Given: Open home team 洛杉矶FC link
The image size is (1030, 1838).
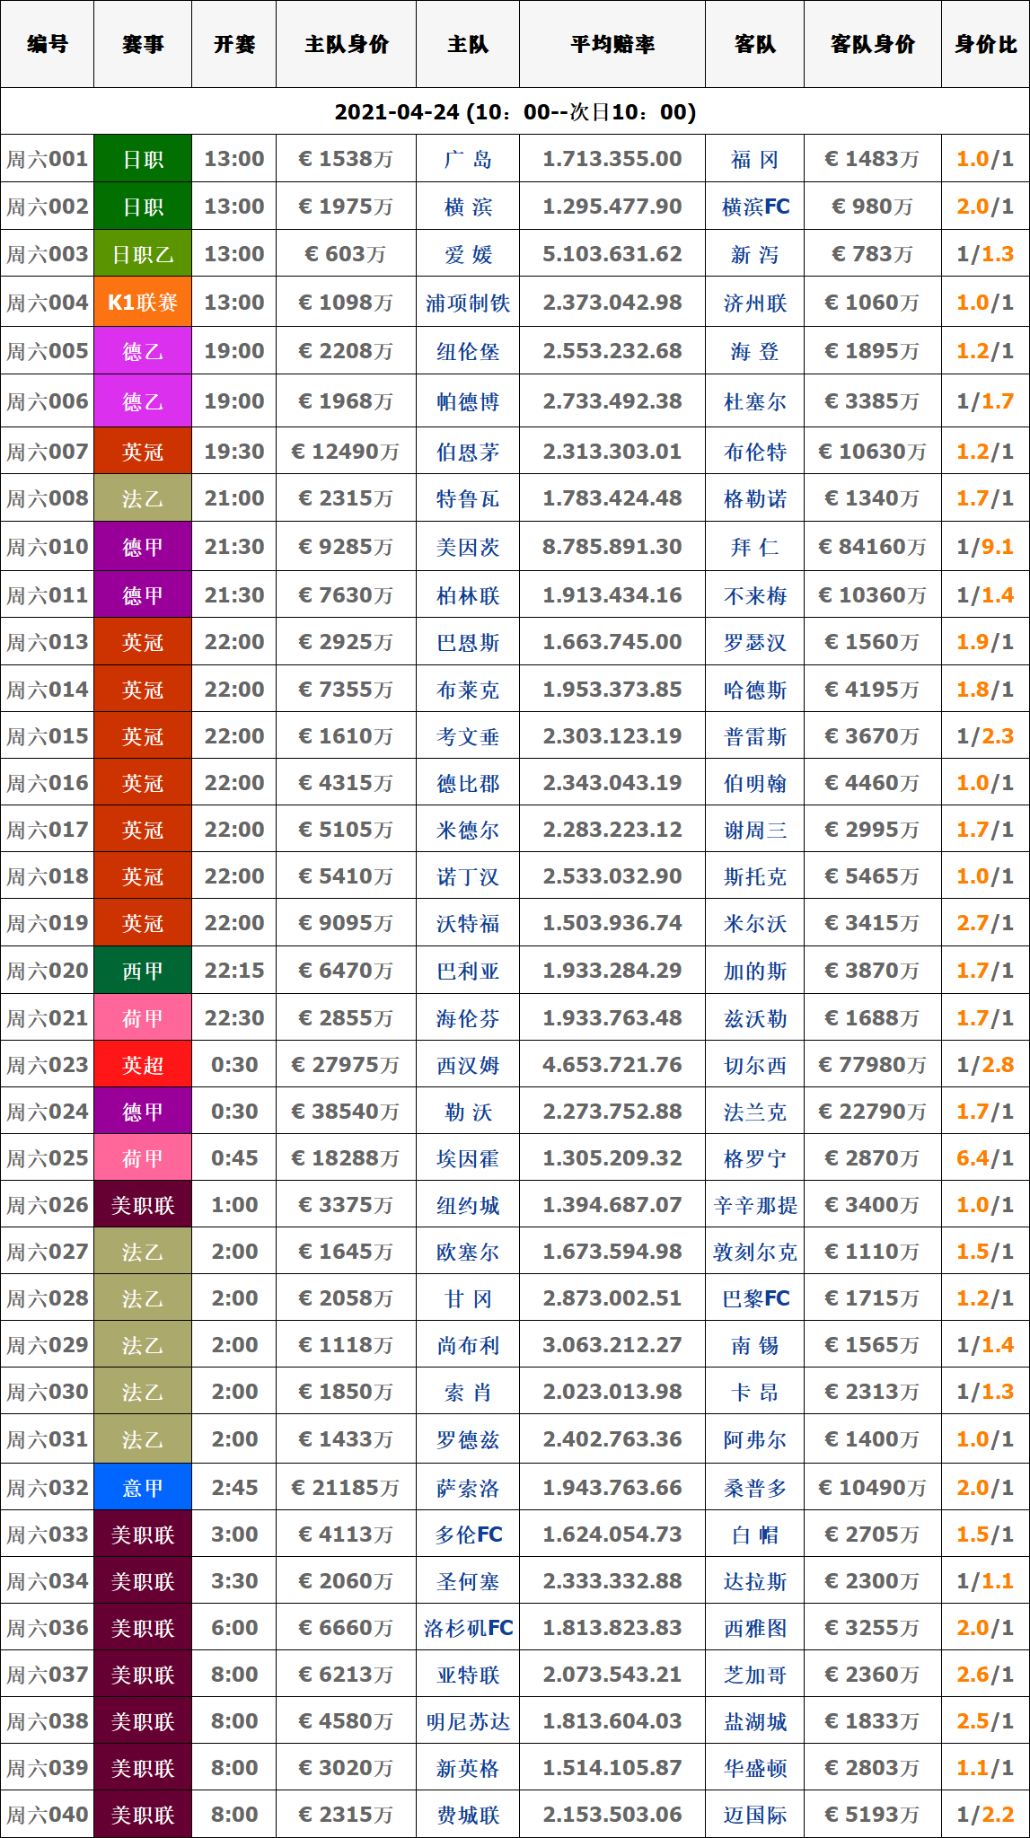Looking at the screenshot, I should (468, 1628).
